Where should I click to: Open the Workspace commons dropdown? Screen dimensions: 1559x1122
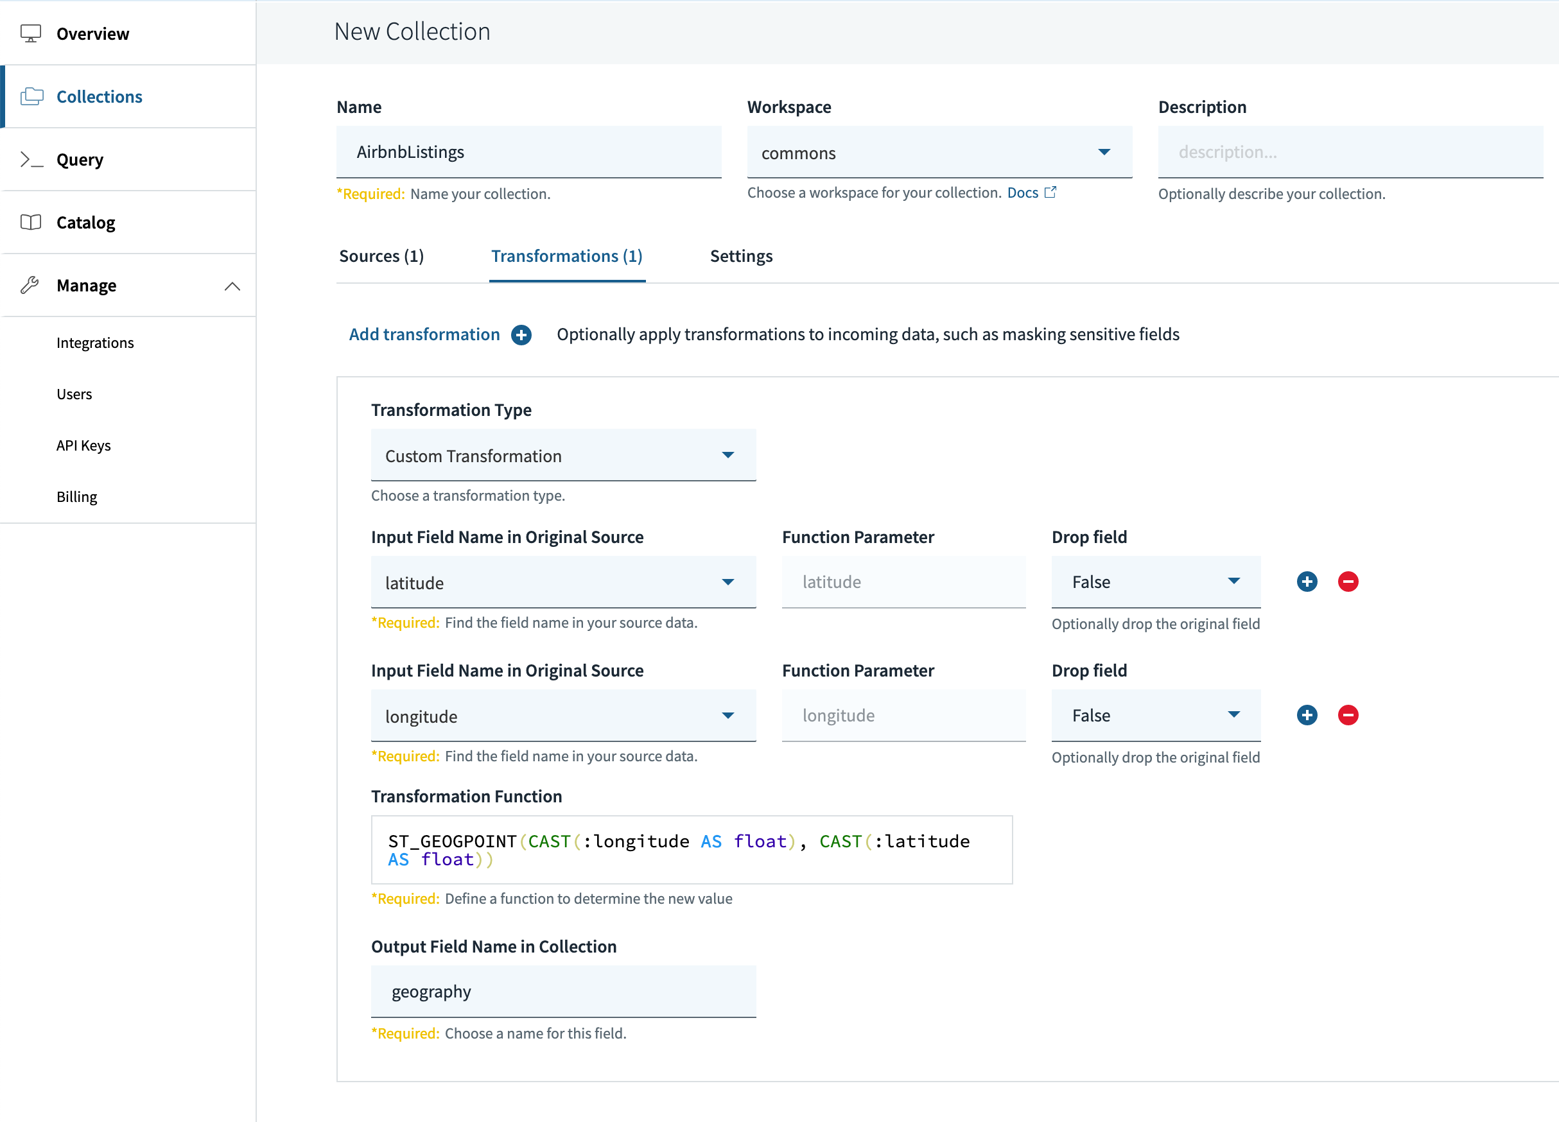click(938, 153)
